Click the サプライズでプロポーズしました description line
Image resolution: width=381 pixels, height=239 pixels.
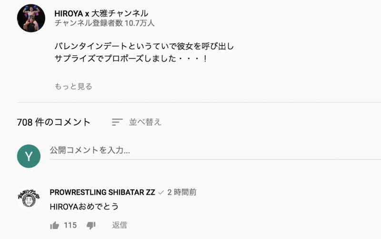pos(131,59)
